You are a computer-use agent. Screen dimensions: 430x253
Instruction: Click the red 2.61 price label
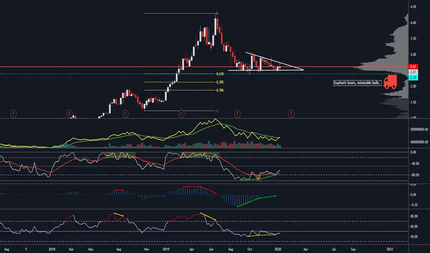[x=413, y=66]
